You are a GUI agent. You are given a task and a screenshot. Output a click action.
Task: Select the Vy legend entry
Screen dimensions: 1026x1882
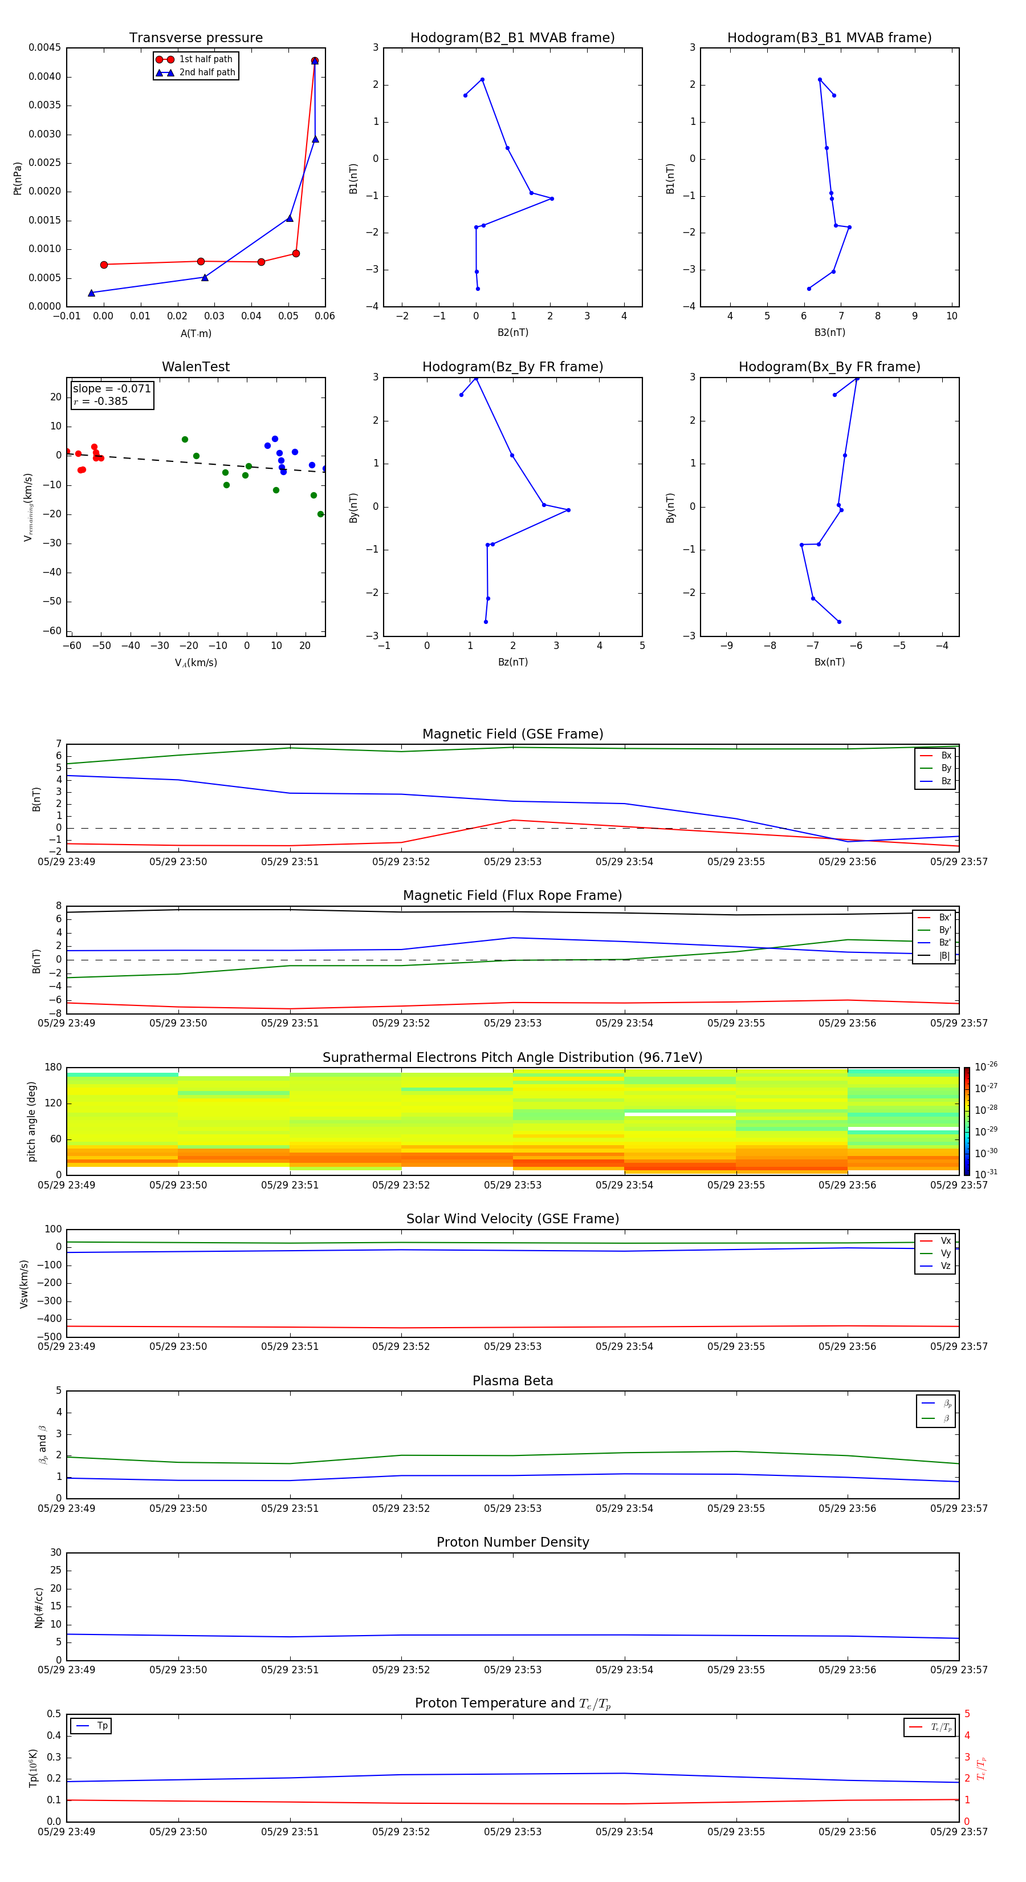point(935,1253)
